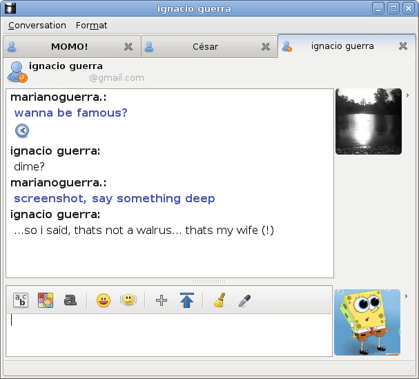419x379 pixels.
Task: Open the font selection tool
Action: tap(21, 300)
